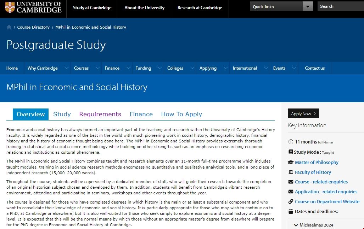The image size is (364, 229).
Task: Open Research at Cambridge in the top menu
Action: (x=200, y=8)
